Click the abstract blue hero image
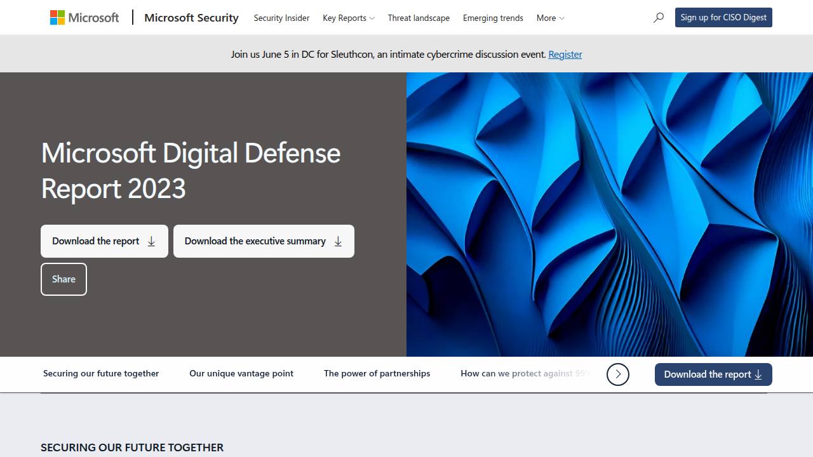Screen dimensions: 813x457 point(610,215)
